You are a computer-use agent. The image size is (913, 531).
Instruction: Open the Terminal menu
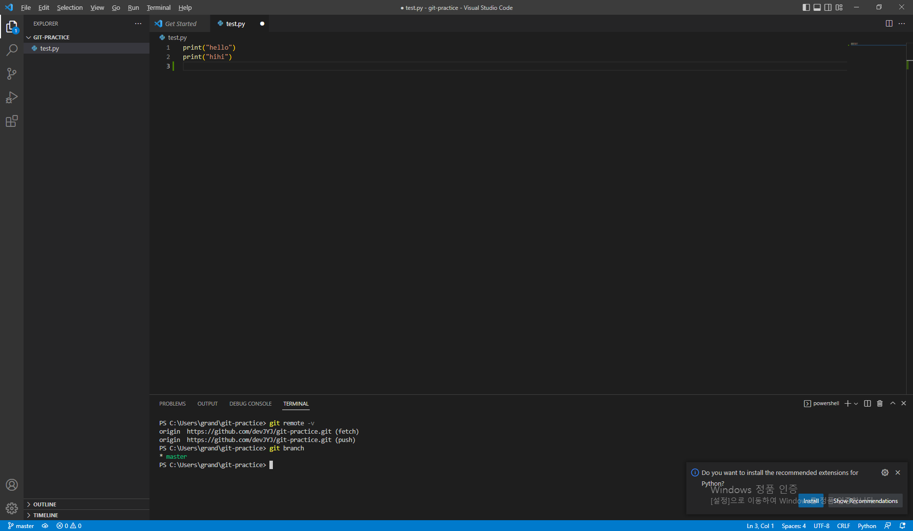[158, 7]
